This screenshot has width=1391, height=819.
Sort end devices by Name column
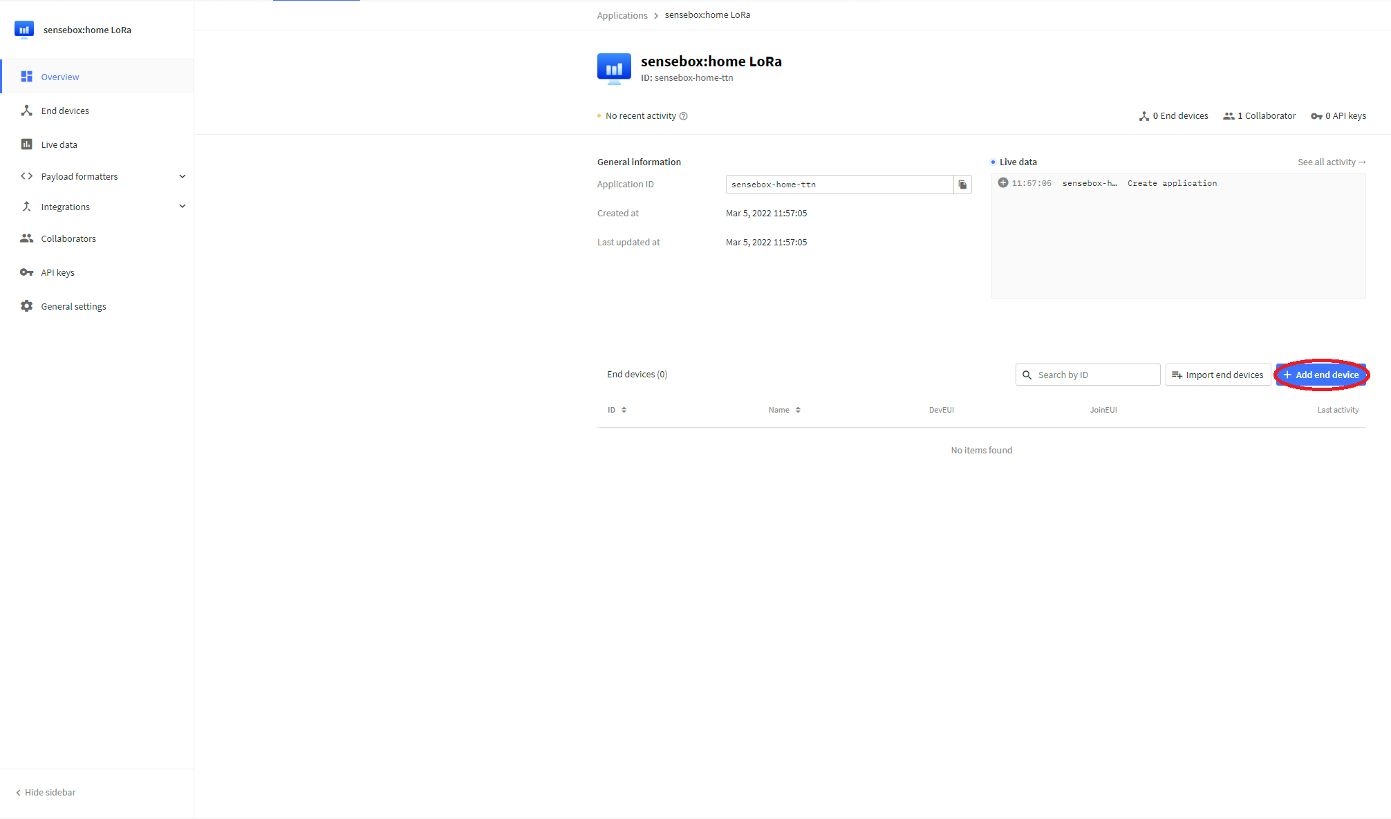(x=784, y=410)
